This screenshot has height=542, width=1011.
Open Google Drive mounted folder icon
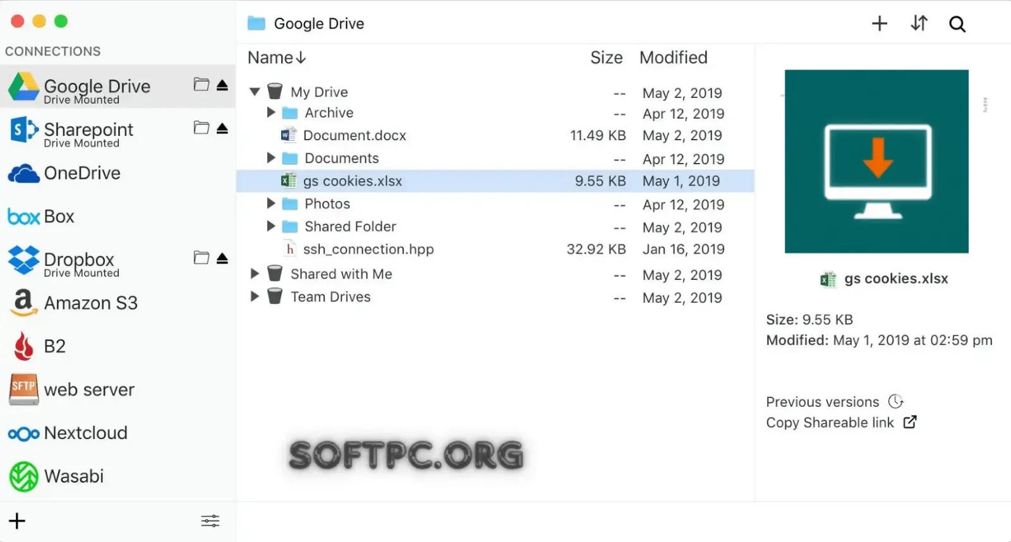[x=201, y=85]
